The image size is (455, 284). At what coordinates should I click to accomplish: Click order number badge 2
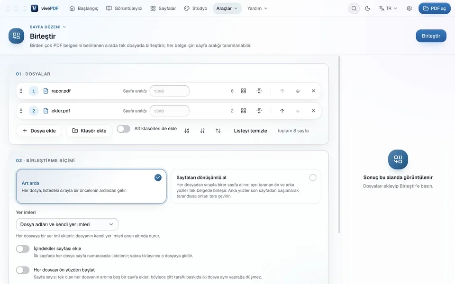pos(34,111)
